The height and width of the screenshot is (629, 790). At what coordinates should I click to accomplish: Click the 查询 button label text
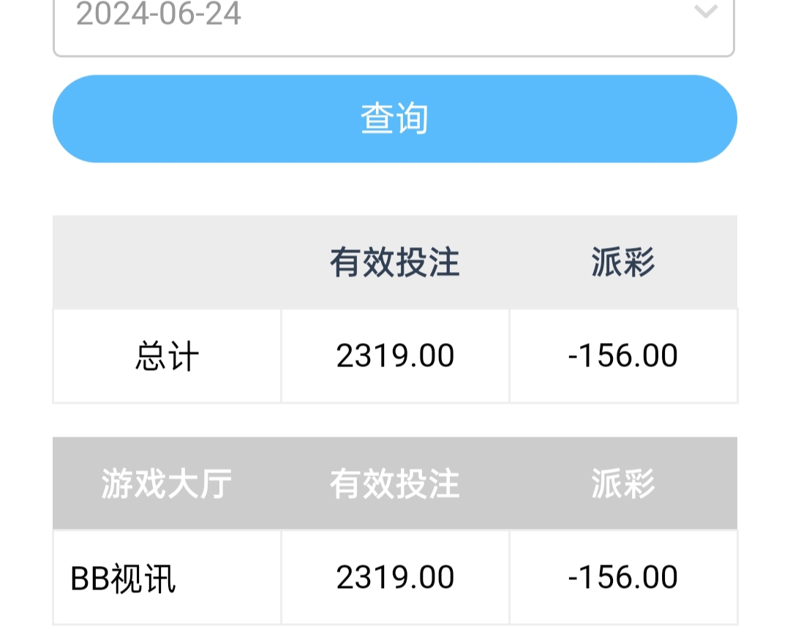[394, 118]
